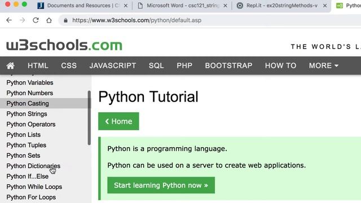This screenshot has height=203, width=361.
Task: Open SQL in the top navigation
Action: [156, 65]
